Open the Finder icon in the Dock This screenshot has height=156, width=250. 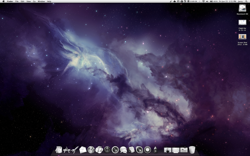pyautogui.click(x=59, y=149)
